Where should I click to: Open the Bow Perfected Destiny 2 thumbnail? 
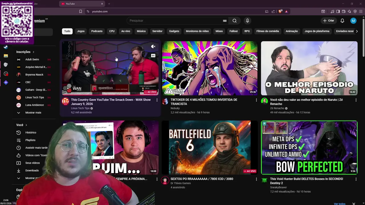click(309, 147)
